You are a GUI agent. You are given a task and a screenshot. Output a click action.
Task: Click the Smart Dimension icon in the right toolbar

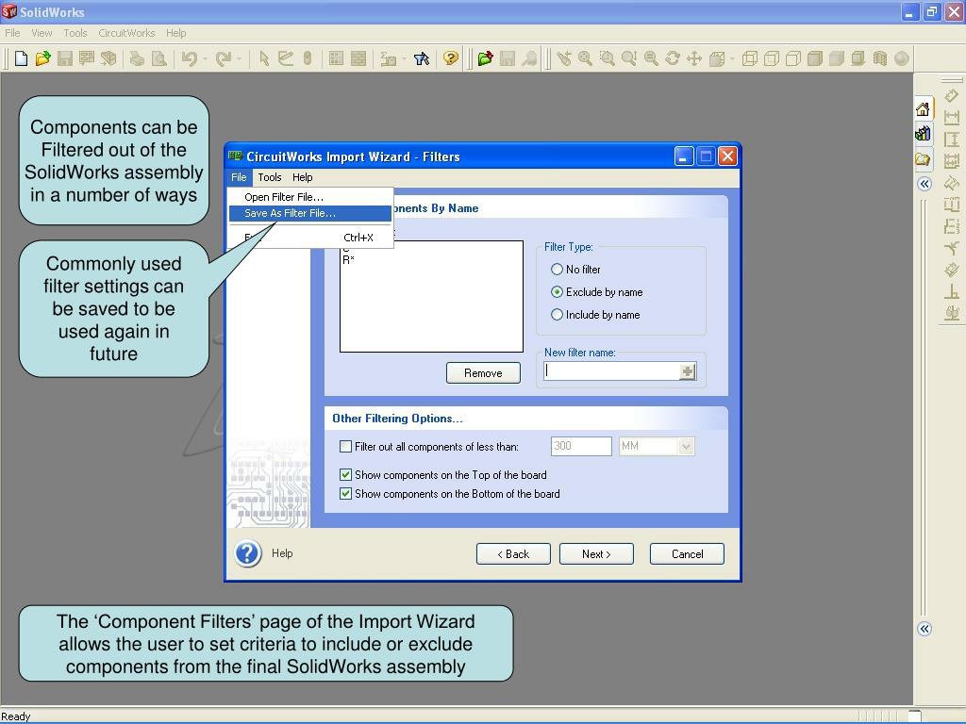(x=952, y=96)
